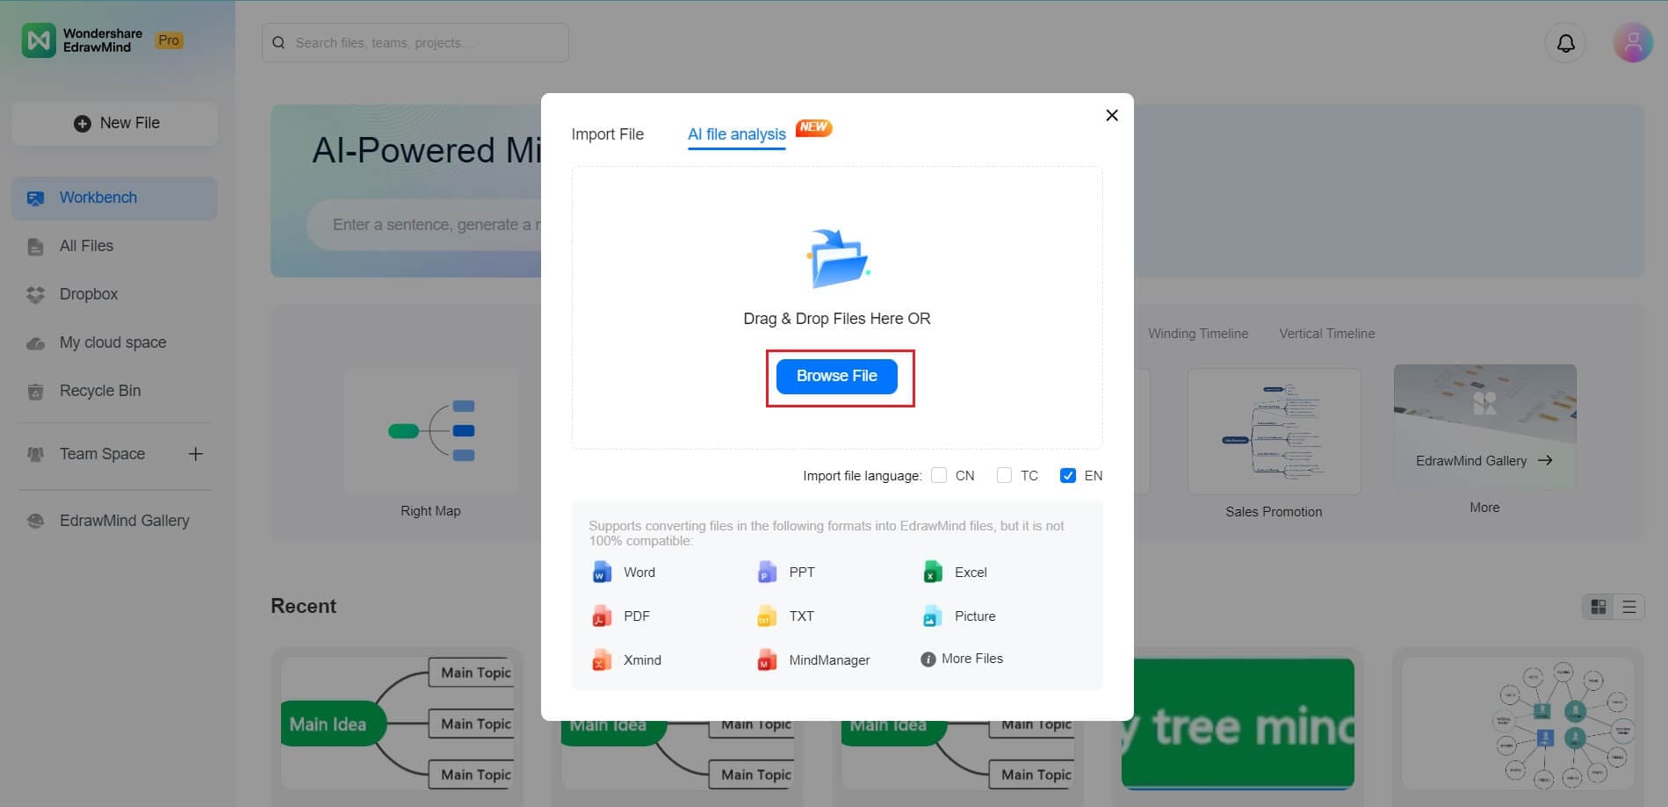Switch Recent files to grid view

(x=1599, y=607)
